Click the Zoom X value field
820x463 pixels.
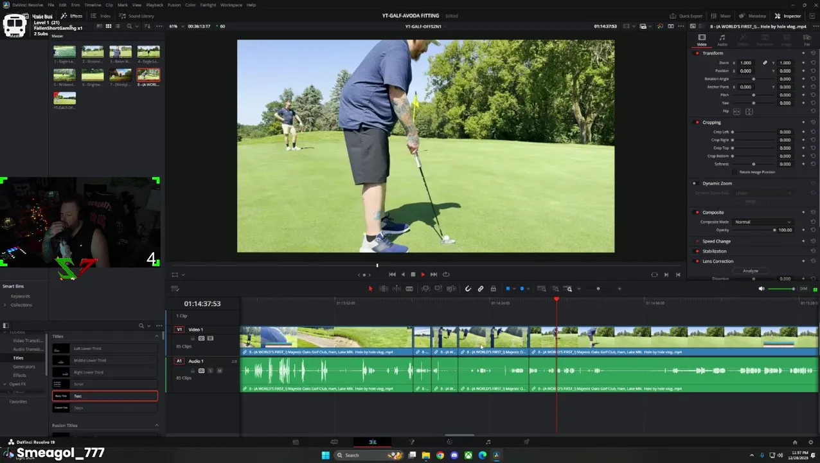pos(745,63)
